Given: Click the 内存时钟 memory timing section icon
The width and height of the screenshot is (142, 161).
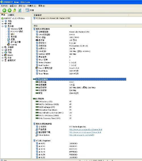Looking at the screenshot, I should pos(34,99).
